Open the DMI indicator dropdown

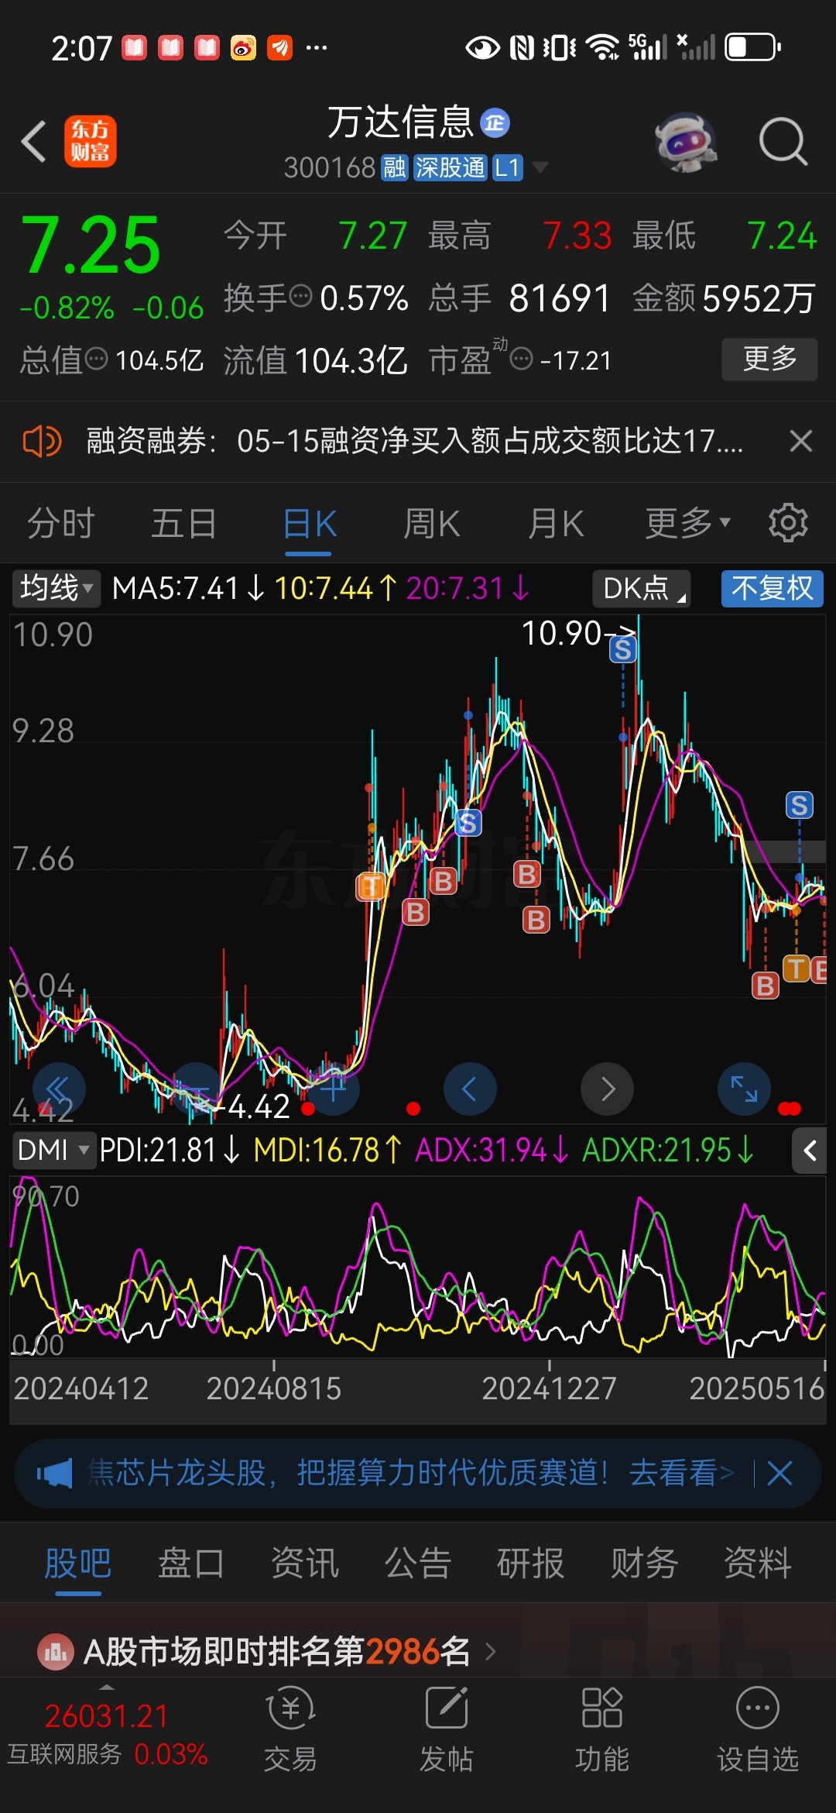pyautogui.click(x=53, y=1150)
